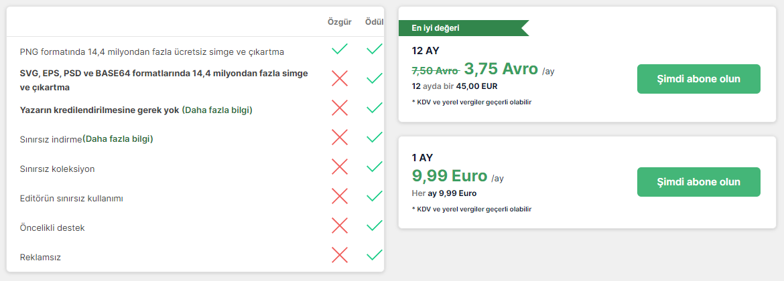Click the 9,99 Euro monthly price
Viewport: 784px width, 281px height.
tap(449, 176)
